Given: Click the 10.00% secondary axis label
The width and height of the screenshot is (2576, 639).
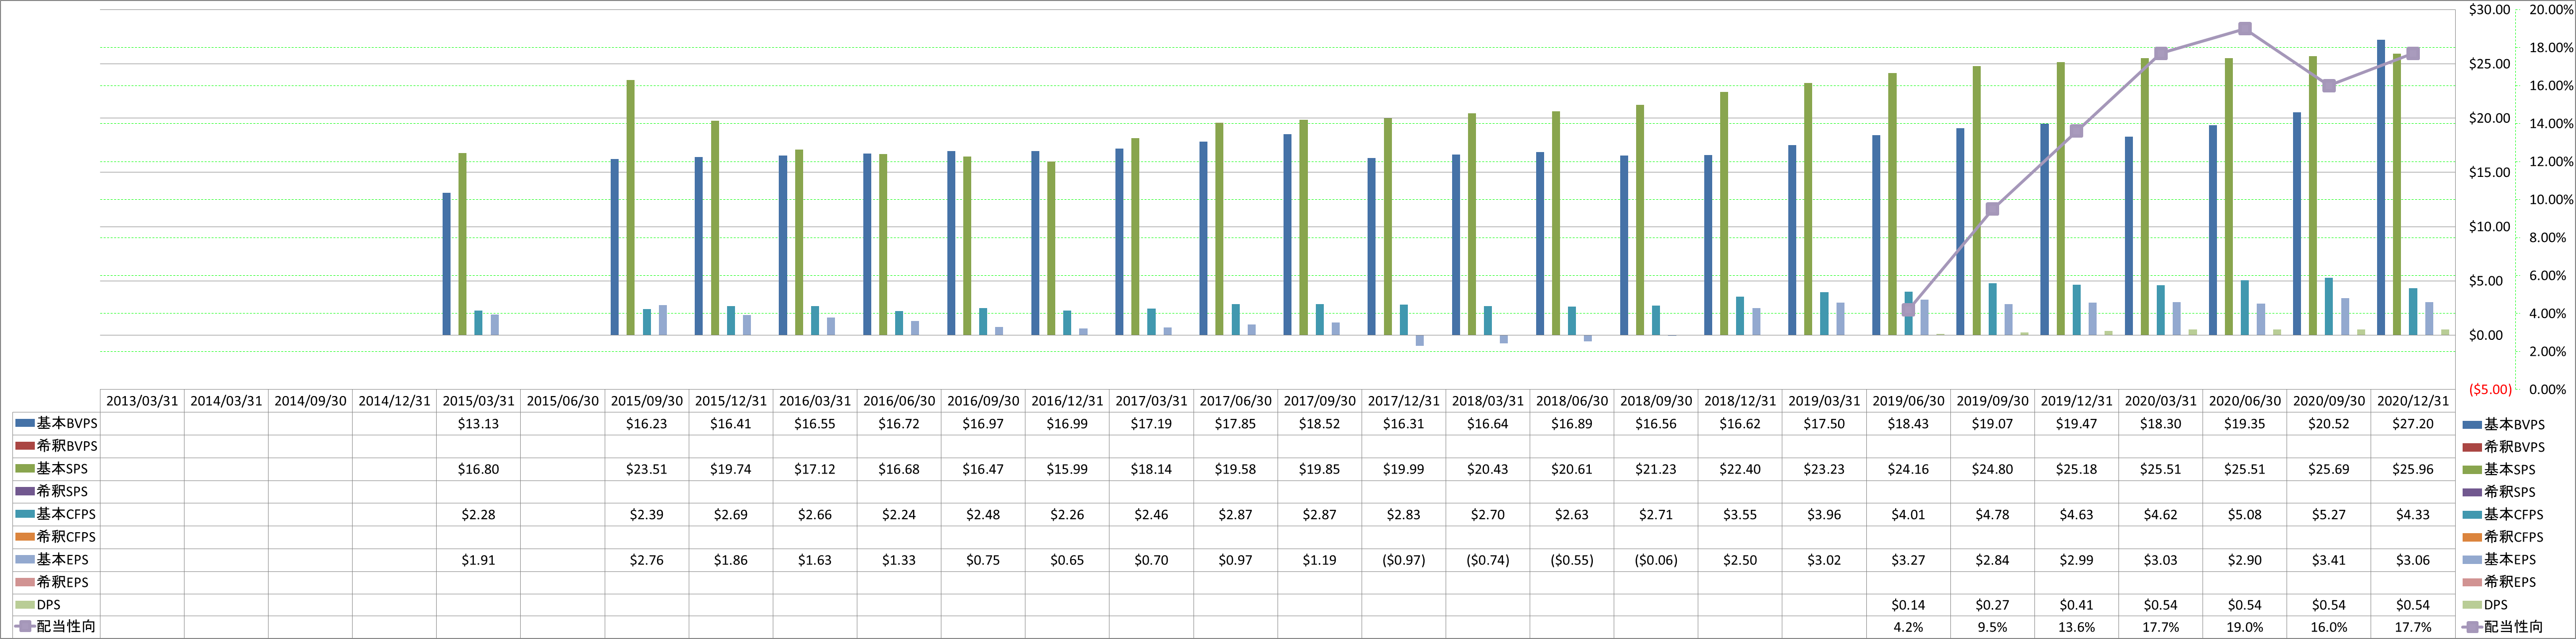Looking at the screenshot, I should tap(2550, 200).
